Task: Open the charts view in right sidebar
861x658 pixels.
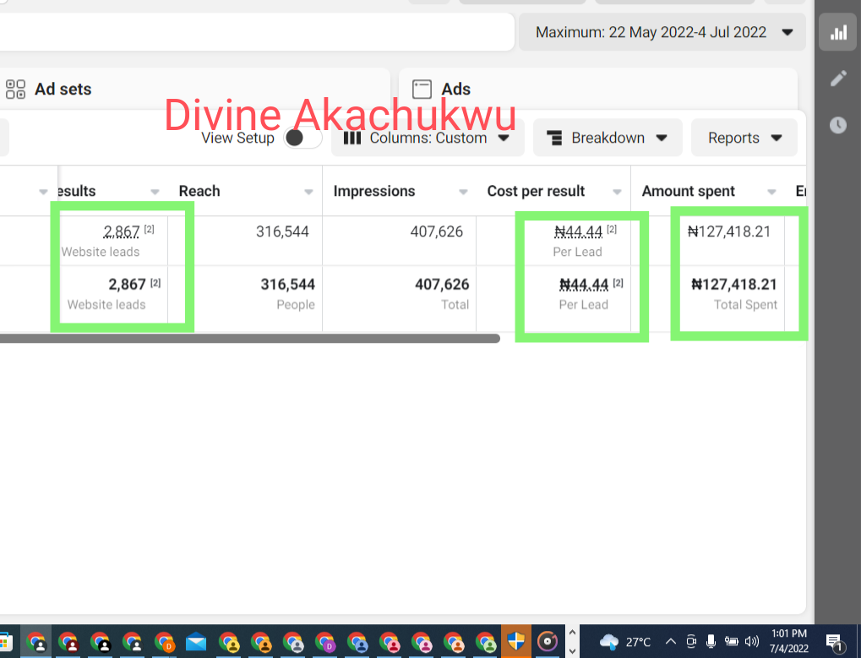Action: [838, 33]
